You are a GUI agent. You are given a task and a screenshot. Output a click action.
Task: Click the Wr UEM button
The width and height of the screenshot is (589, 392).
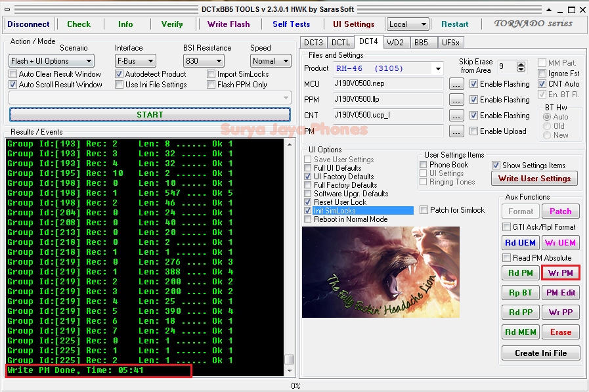pos(561,243)
